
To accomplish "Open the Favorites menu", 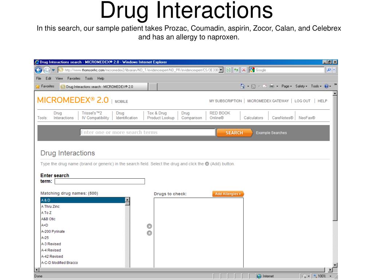I will coord(74,78).
